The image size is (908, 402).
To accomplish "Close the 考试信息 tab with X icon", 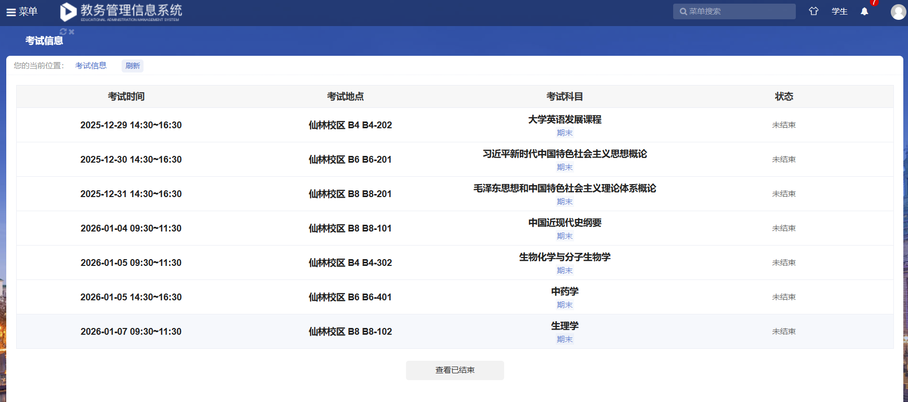I will point(71,32).
